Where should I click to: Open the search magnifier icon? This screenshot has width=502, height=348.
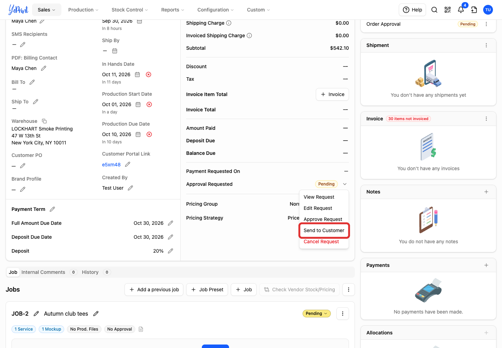(434, 10)
